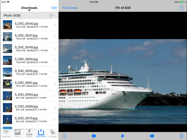Open the chevron for S_DSC_0547.jpg
The image size is (187, 140).
[55, 37]
